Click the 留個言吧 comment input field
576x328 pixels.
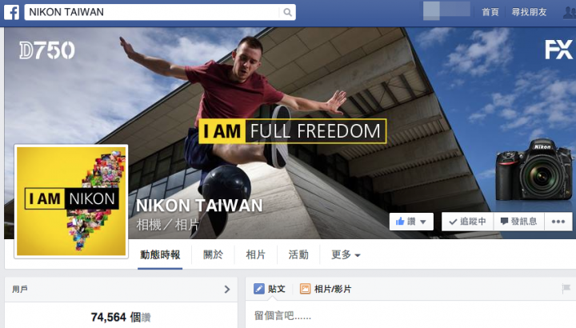tap(410, 315)
